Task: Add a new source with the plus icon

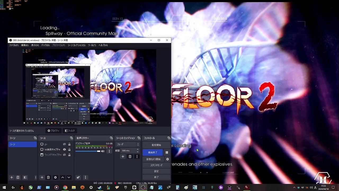Action: click(42, 177)
